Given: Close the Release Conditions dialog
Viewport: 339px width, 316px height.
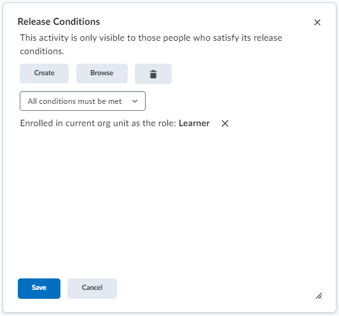Looking at the screenshot, I should pos(317,22).
